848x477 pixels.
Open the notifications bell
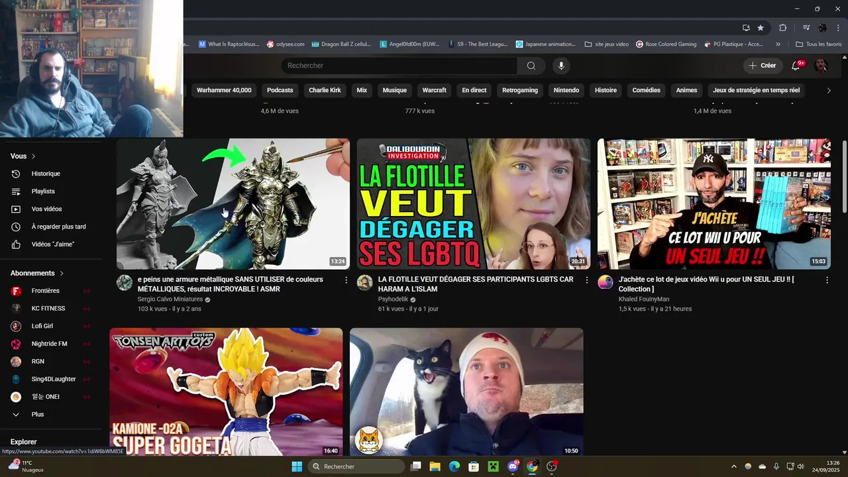(796, 66)
